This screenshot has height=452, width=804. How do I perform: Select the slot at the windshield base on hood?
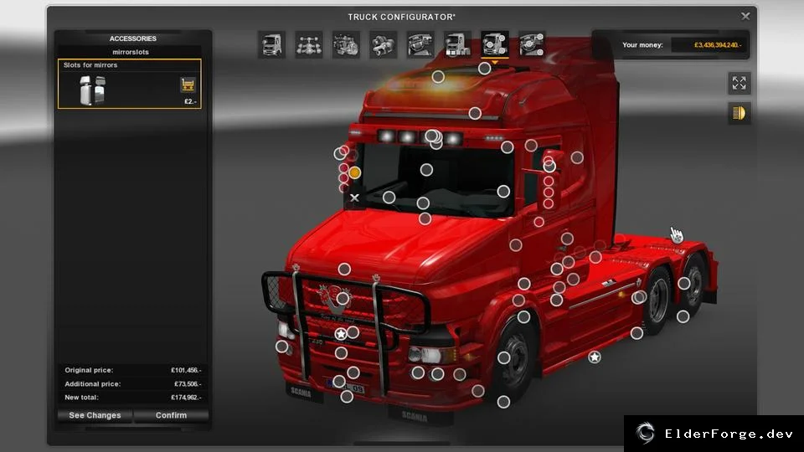425,218
